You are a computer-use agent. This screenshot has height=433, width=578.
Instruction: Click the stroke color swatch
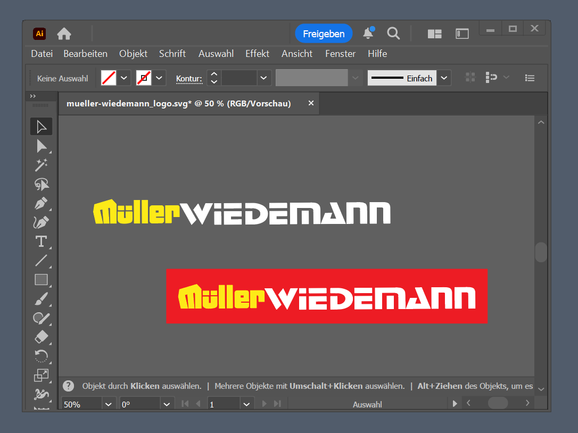[x=144, y=78]
